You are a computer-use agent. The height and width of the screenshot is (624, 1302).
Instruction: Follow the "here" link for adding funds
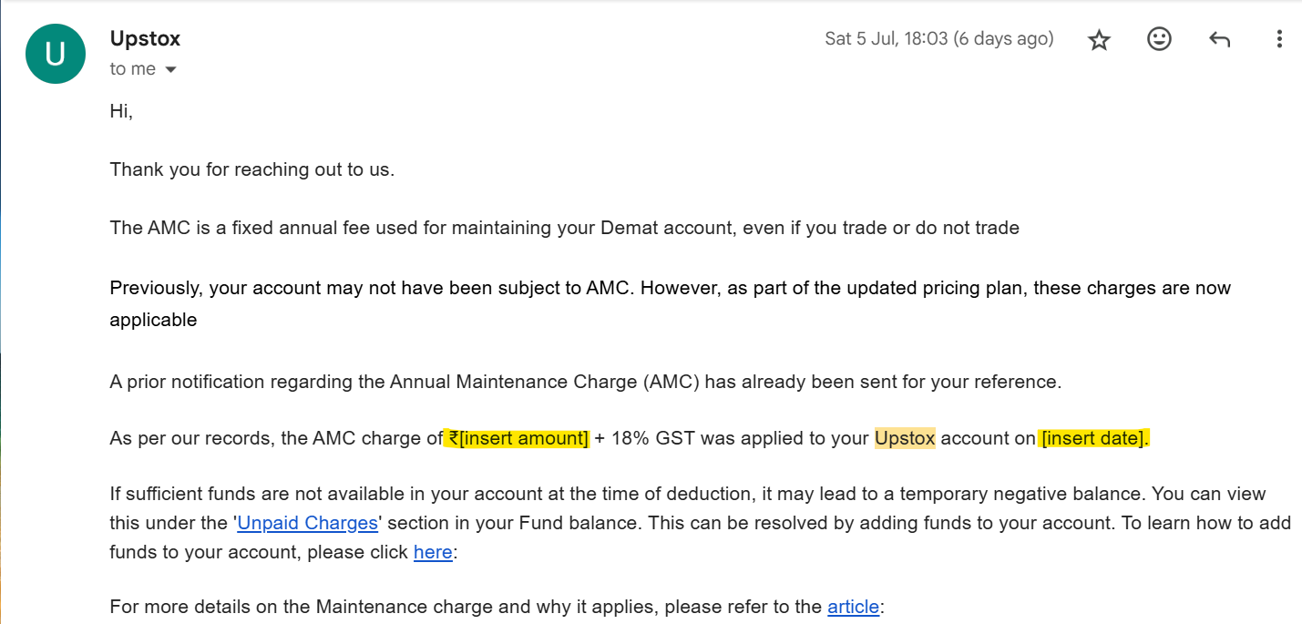433,552
